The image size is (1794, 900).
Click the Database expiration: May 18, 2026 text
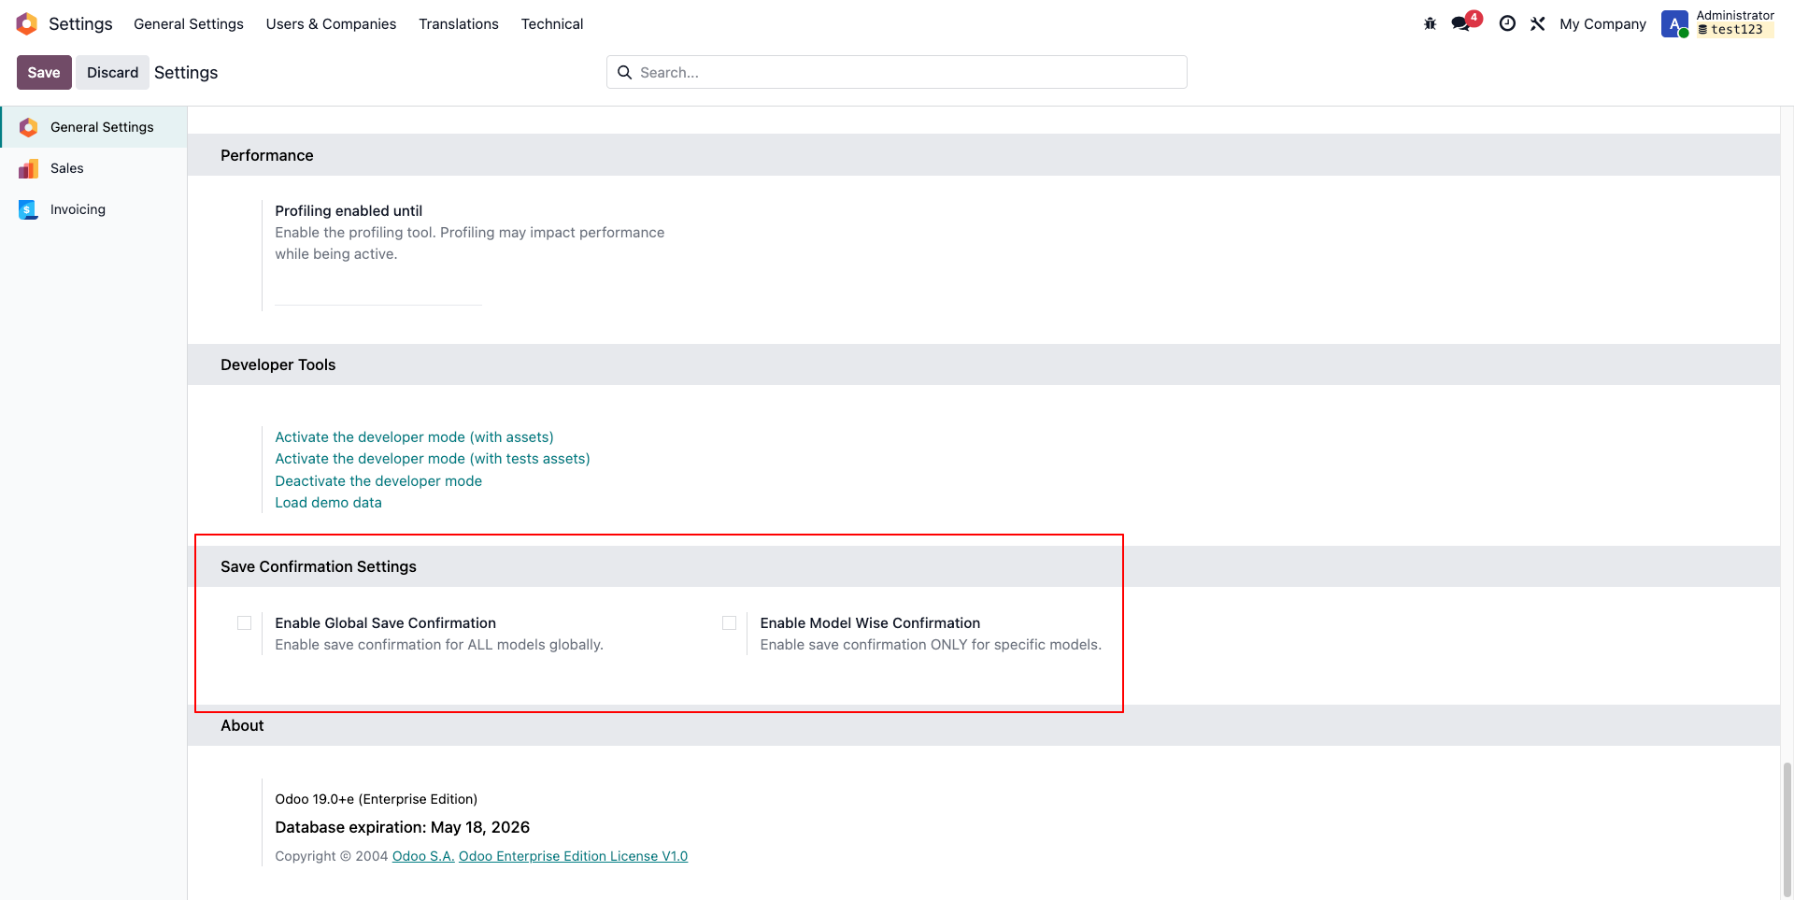[402, 827]
